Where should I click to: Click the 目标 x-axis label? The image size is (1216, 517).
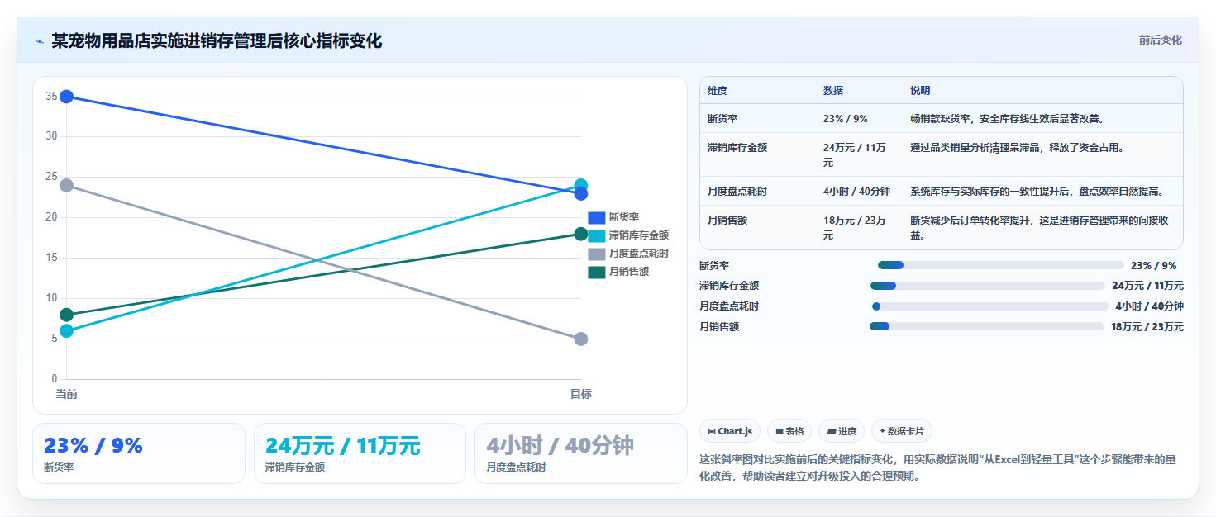tap(581, 394)
